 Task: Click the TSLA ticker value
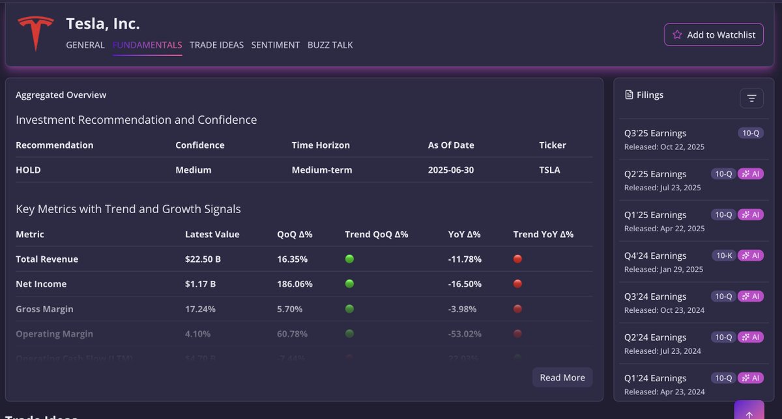coord(549,169)
